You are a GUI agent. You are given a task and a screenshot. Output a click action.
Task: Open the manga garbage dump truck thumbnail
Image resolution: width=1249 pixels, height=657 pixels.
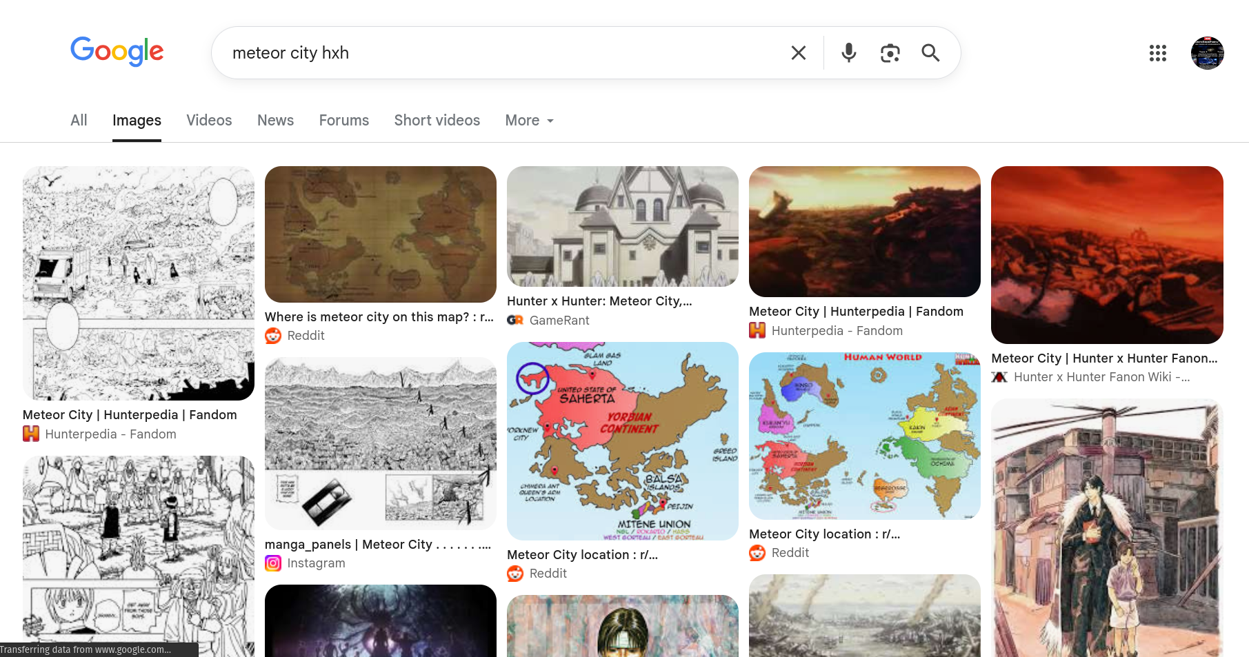[139, 283]
